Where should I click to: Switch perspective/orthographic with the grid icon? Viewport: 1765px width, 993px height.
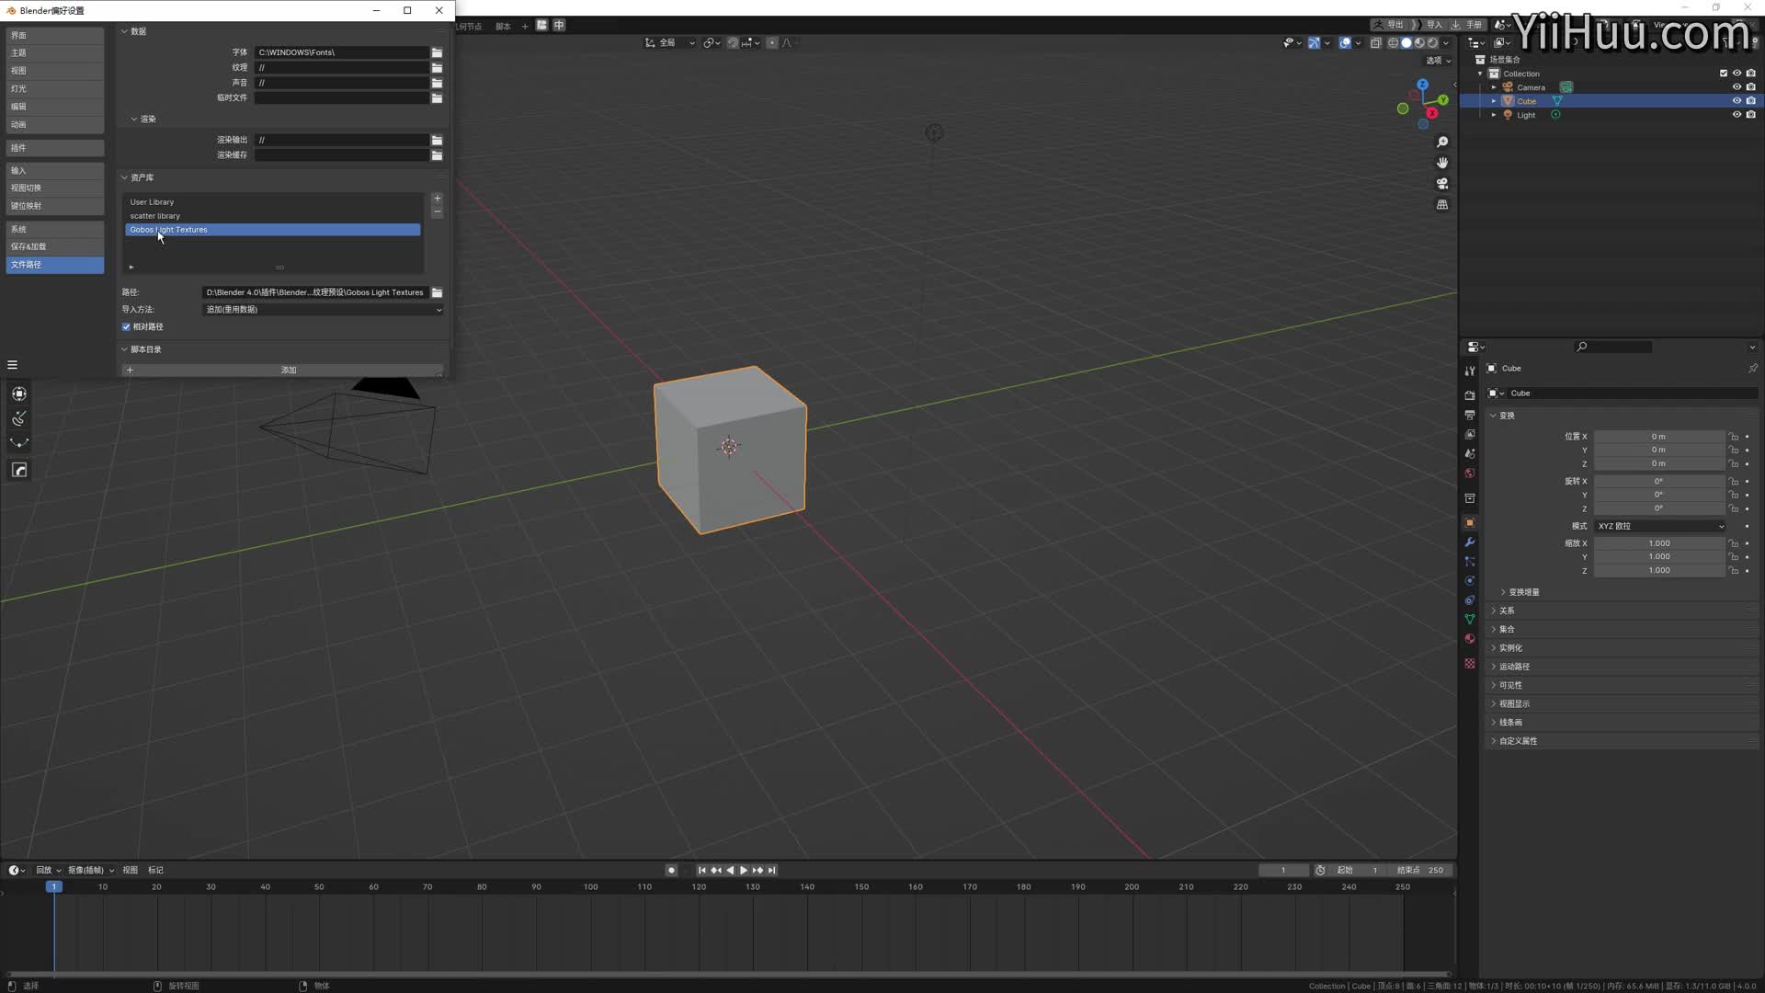pos(1442,205)
